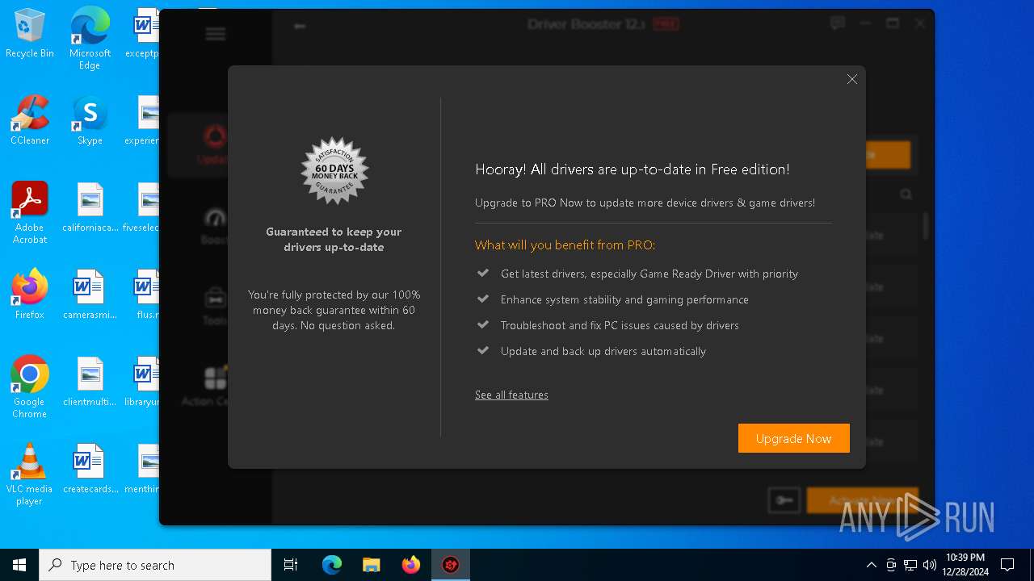Click the license key icon button

click(784, 500)
